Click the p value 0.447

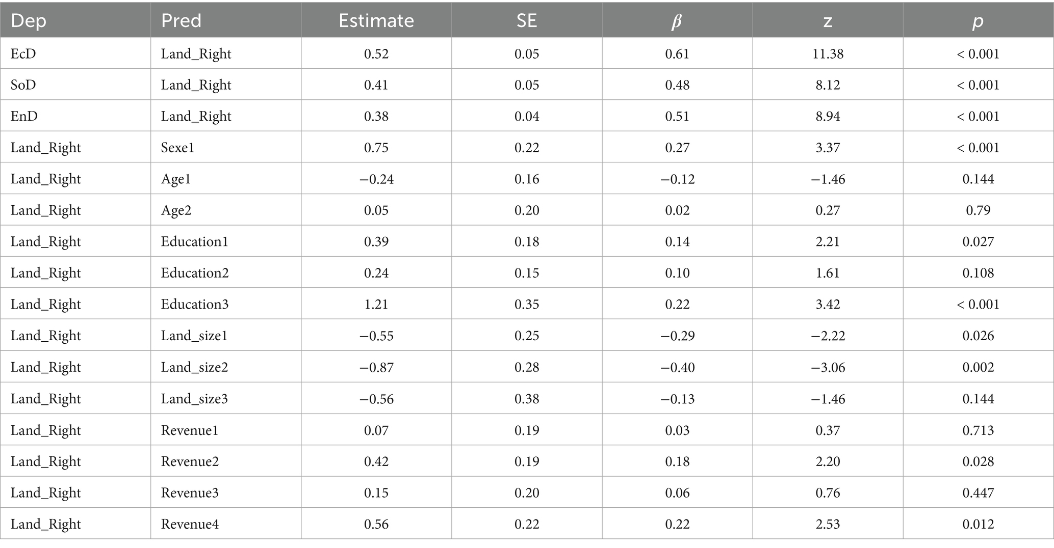click(x=978, y=493)
